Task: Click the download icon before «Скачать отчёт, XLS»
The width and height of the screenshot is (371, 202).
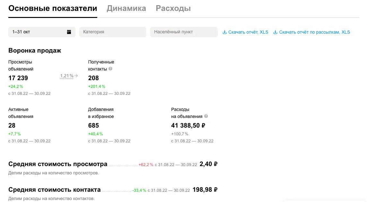Action: [x=224, y=32]
